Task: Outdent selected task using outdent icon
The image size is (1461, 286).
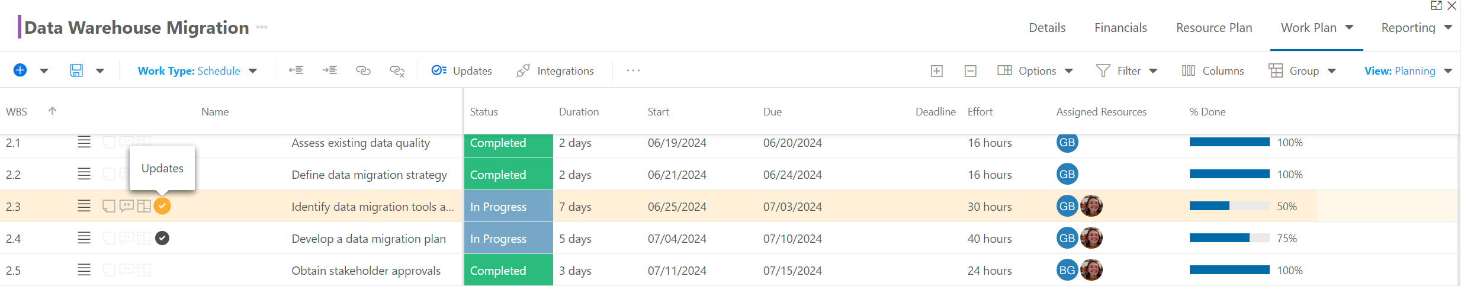Action: 296,70
